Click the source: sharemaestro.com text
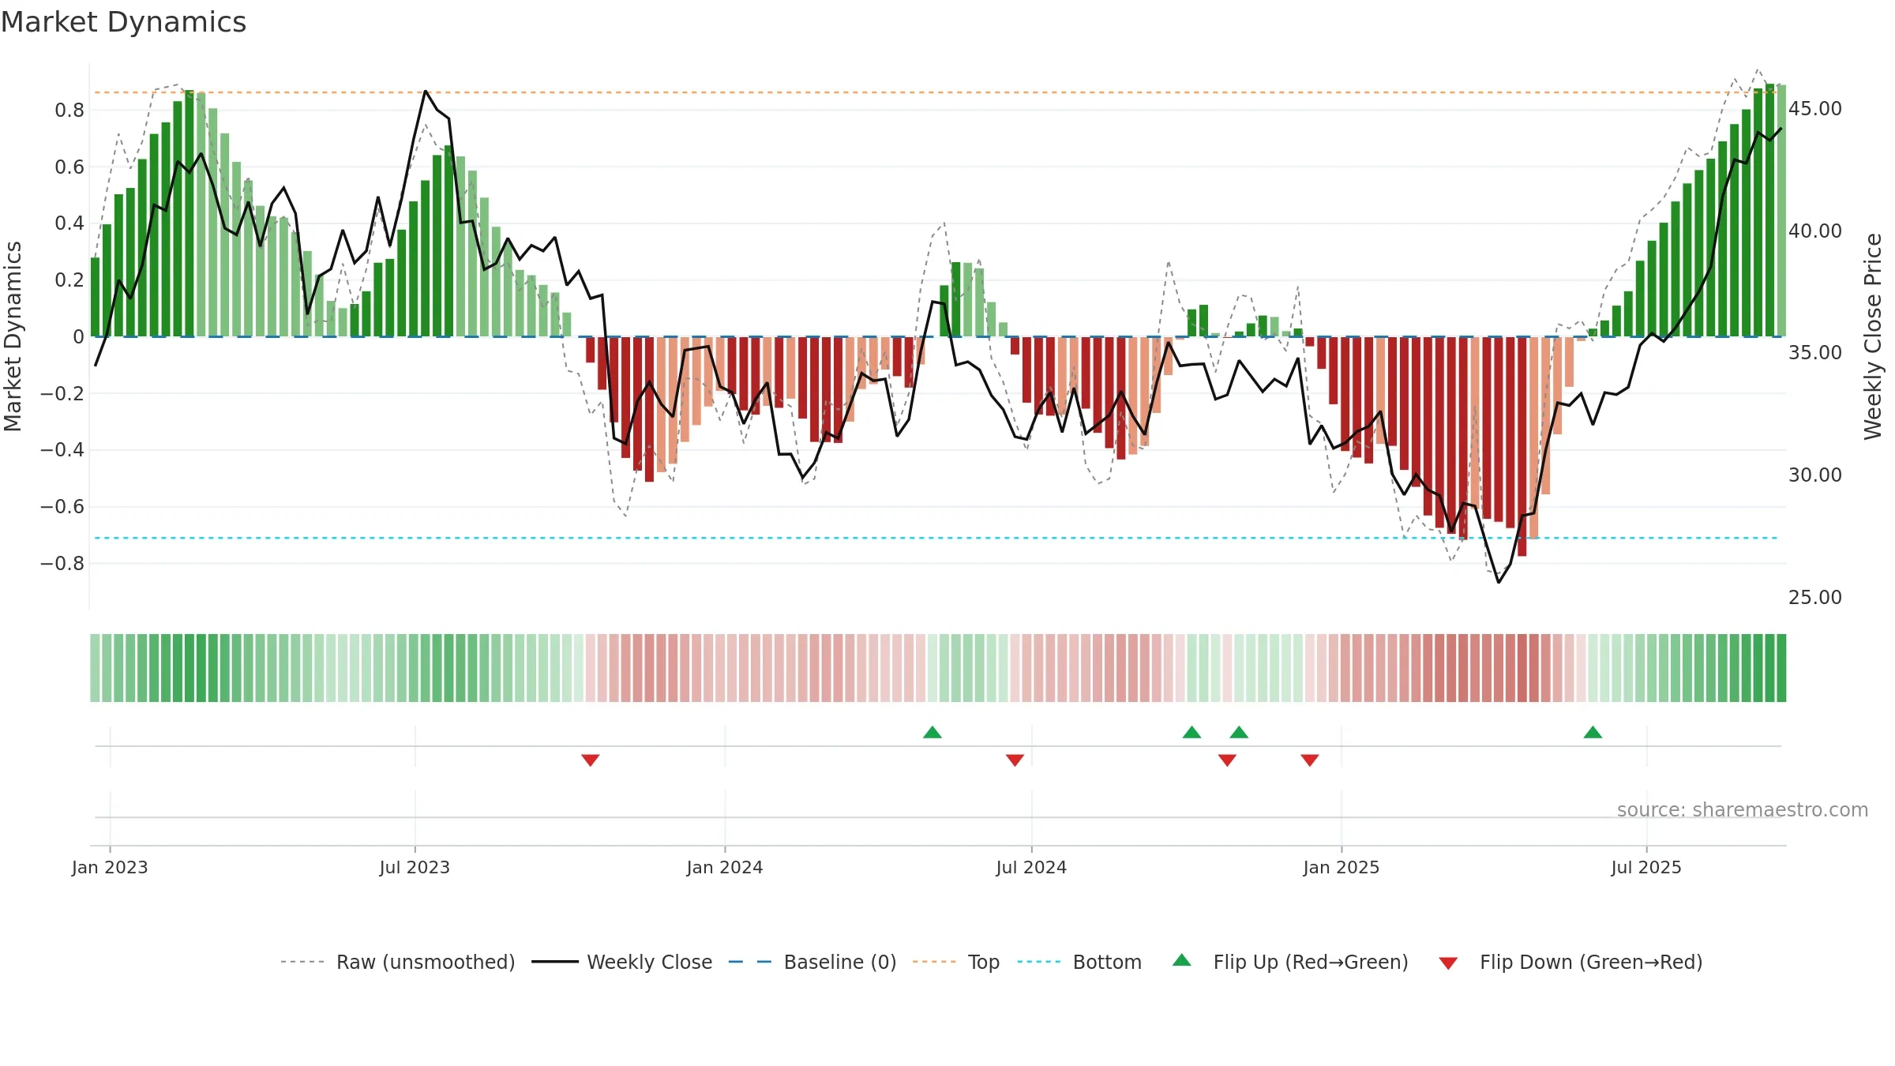The image size is (1895, 1066). [x=1743, y=809]
